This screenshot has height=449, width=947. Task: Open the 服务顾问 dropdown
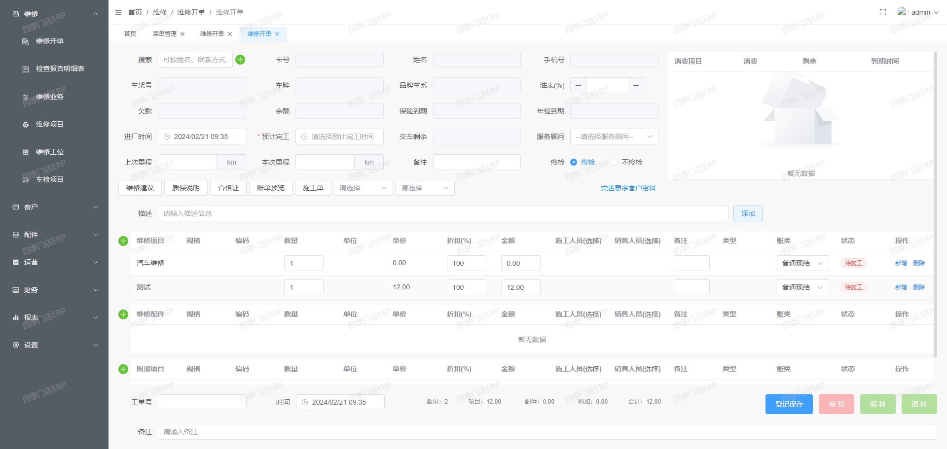click(614, 137)
